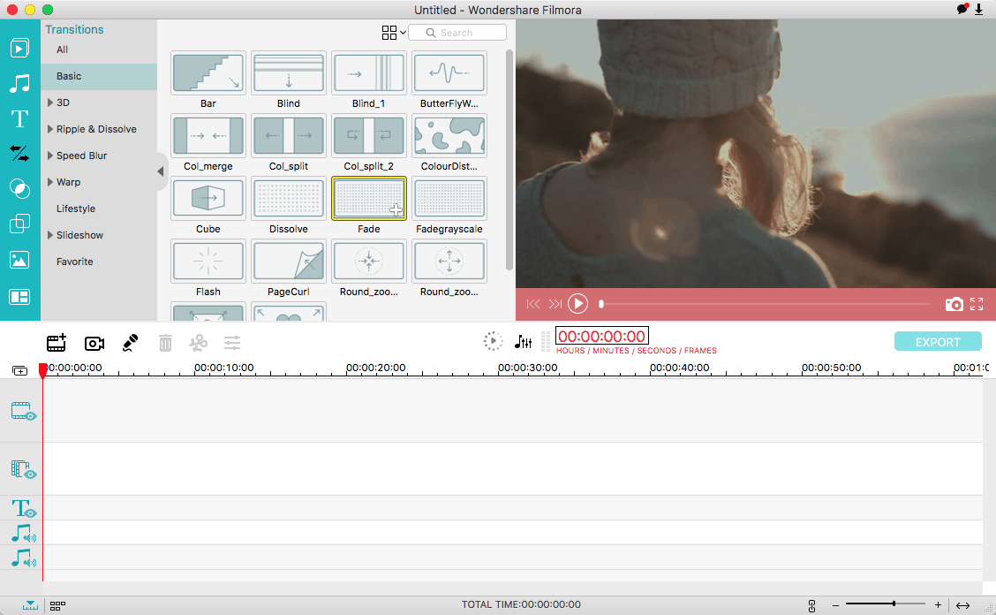The width and height of the screenshot is (996, 615).
Task: Open the Split Screen sidebar icon
Action: click(x=19, y=297)
